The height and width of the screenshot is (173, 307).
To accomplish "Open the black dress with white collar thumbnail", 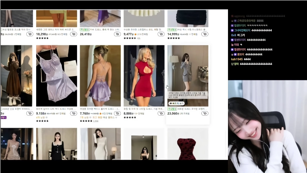I will [x=56, y=144].
